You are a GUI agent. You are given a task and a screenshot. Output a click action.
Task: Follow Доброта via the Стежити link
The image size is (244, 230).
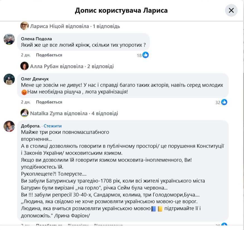point(53,126)
